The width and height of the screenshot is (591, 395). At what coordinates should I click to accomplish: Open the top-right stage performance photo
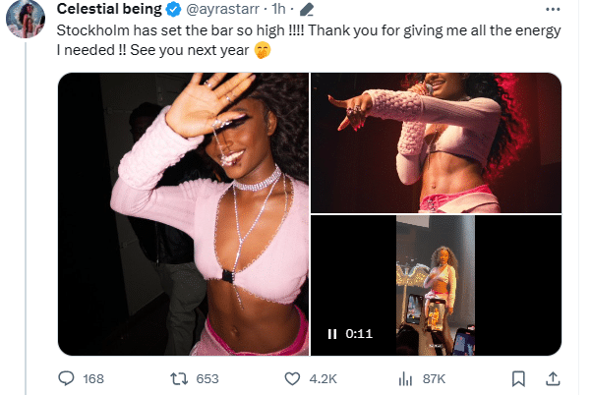coord(436,141)
